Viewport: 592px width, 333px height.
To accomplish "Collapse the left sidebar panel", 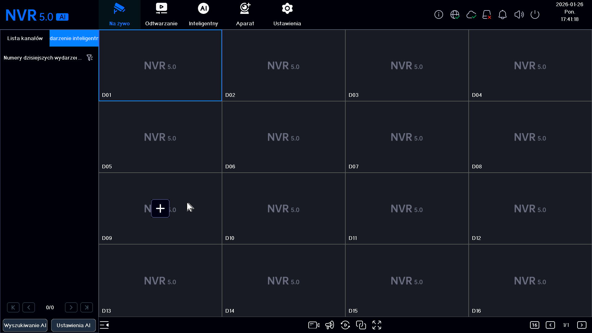I will (x=104, y=325).
